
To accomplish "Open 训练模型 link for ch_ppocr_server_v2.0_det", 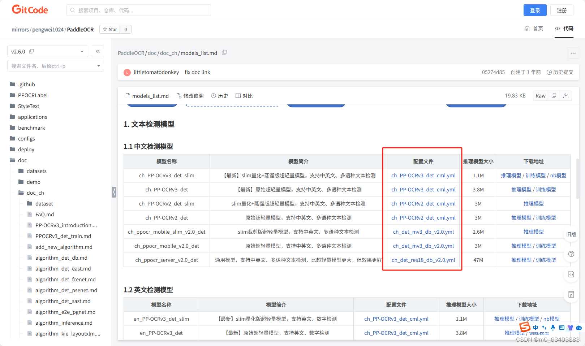I will pyautogui.click(x=546, y=260).
